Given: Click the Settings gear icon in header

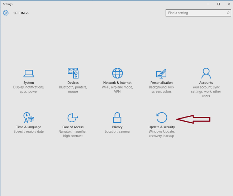Looking at the screenshot, I should coord(6,13).
